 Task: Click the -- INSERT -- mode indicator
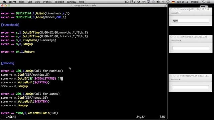pyautogui.click(x=11, y=117)
